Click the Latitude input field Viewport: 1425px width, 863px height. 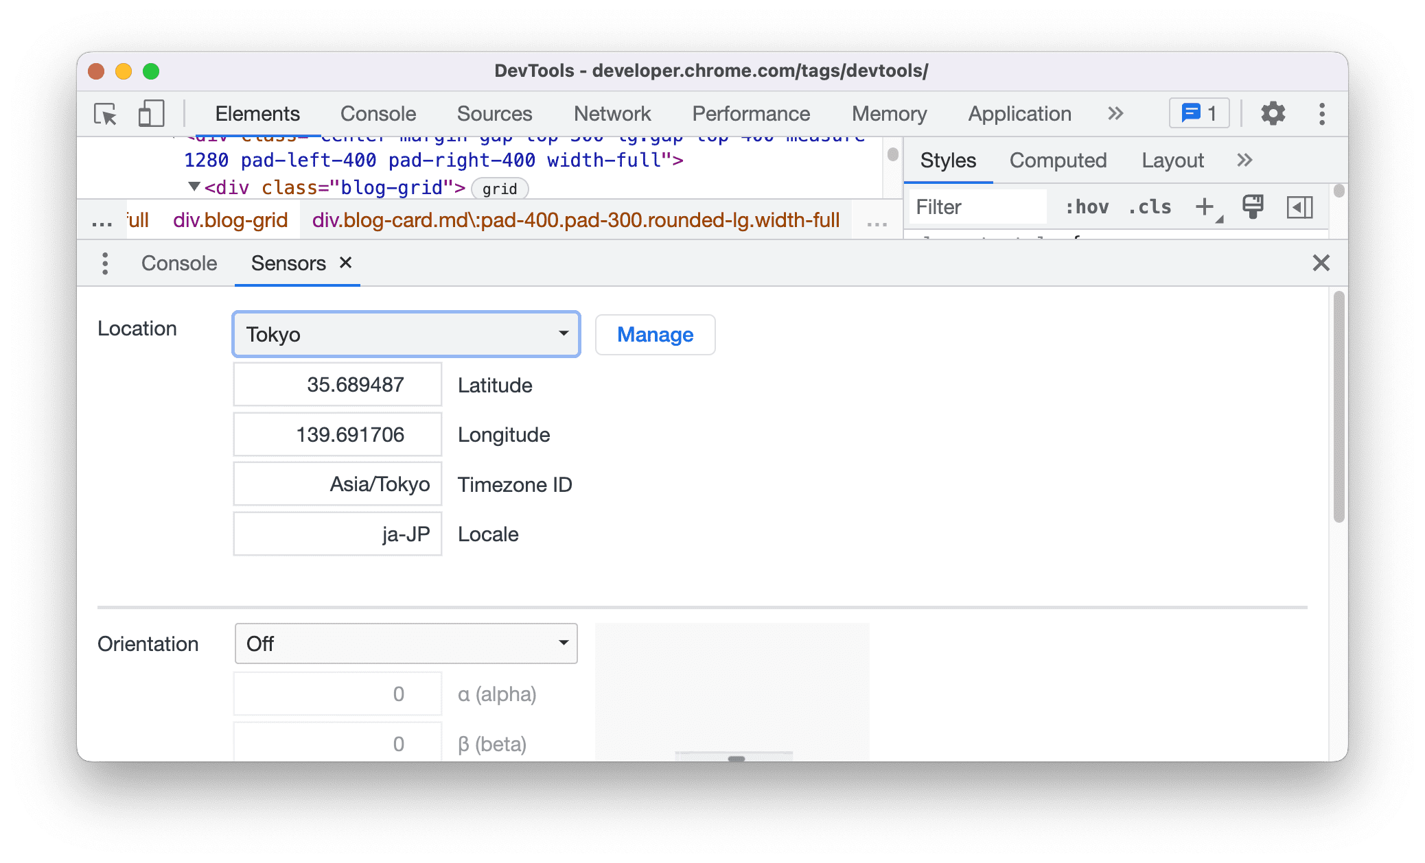(336, 385)
